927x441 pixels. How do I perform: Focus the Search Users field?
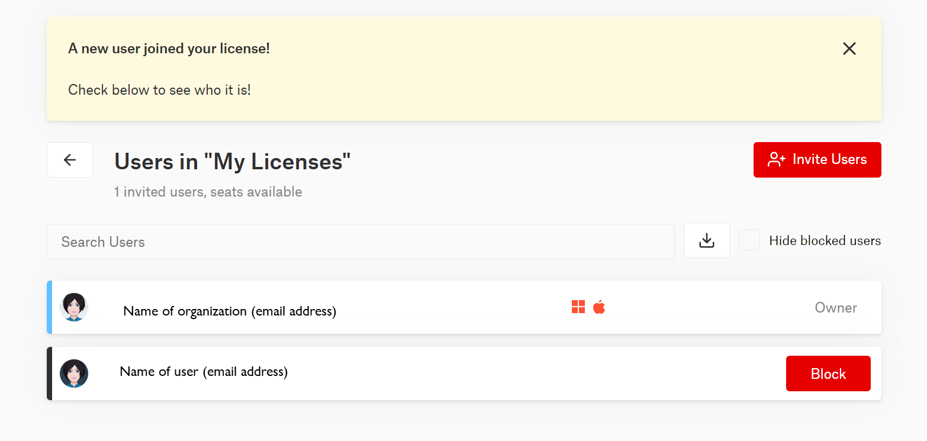click(x=360, y=242)
